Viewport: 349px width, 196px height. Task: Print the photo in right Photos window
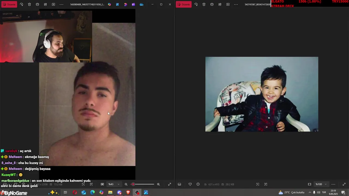pyautogui.click(x=212, y=4)
